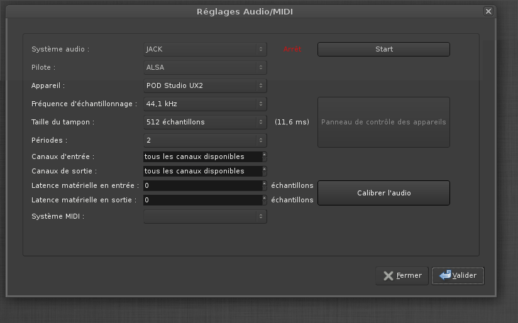The image size is (518, 323).
Task: Click the Canaux d'entrée stepper arrows
Action: click(264, 156)
